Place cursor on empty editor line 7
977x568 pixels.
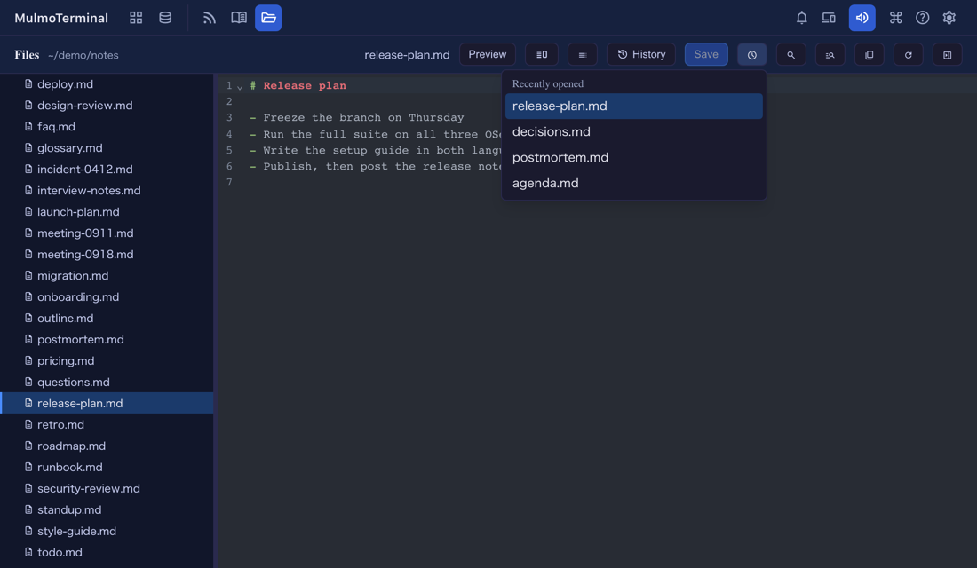coord(597,182)
